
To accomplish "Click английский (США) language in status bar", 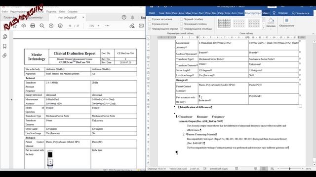I will point(219,169).
